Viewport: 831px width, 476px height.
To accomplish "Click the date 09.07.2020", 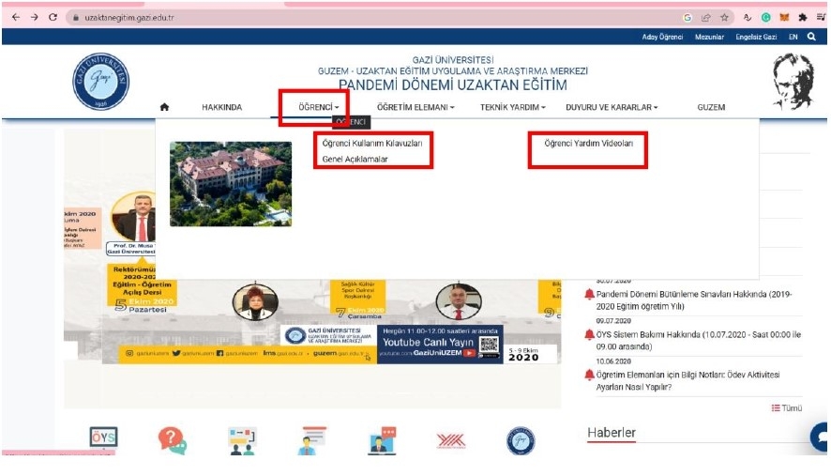I will click(613, 321).
